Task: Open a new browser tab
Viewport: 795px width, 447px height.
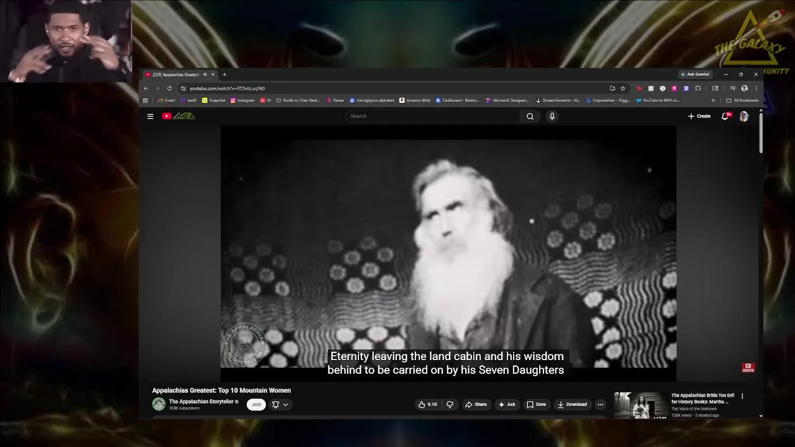Action: point(224,74)
